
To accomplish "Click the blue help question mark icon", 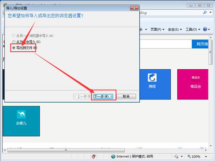I will pos(205,29).
